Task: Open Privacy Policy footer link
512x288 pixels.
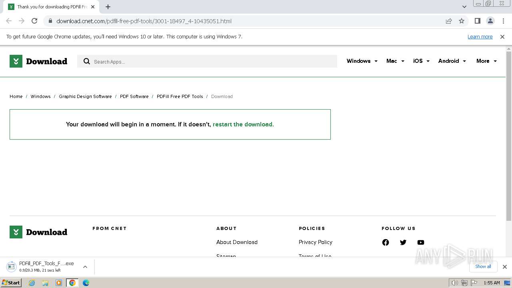Action: pos(316,242)
